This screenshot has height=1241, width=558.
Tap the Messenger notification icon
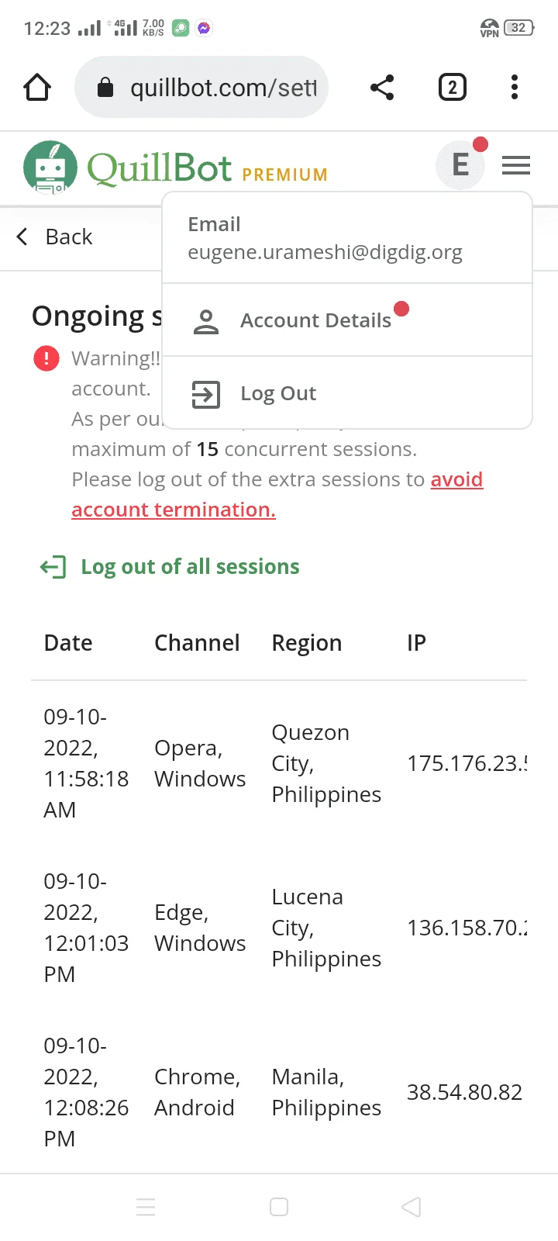coord(204,29)
